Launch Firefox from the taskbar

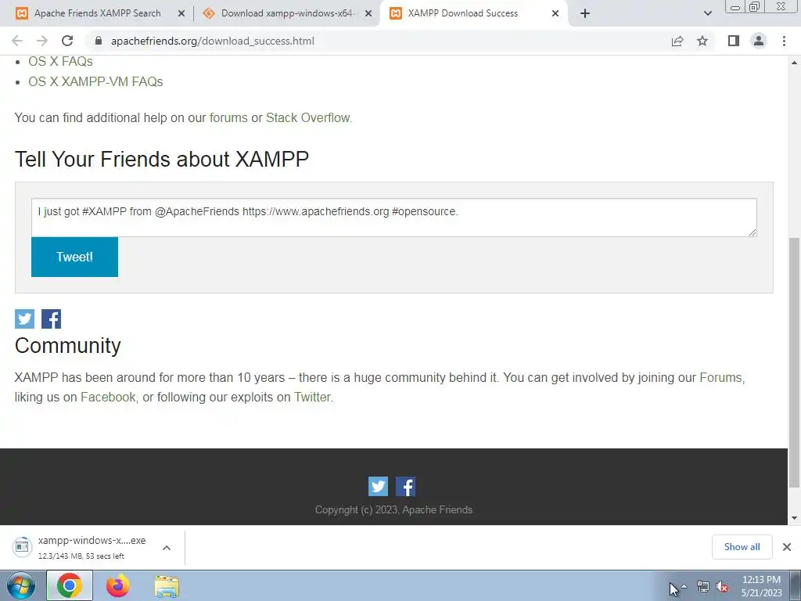118,585
